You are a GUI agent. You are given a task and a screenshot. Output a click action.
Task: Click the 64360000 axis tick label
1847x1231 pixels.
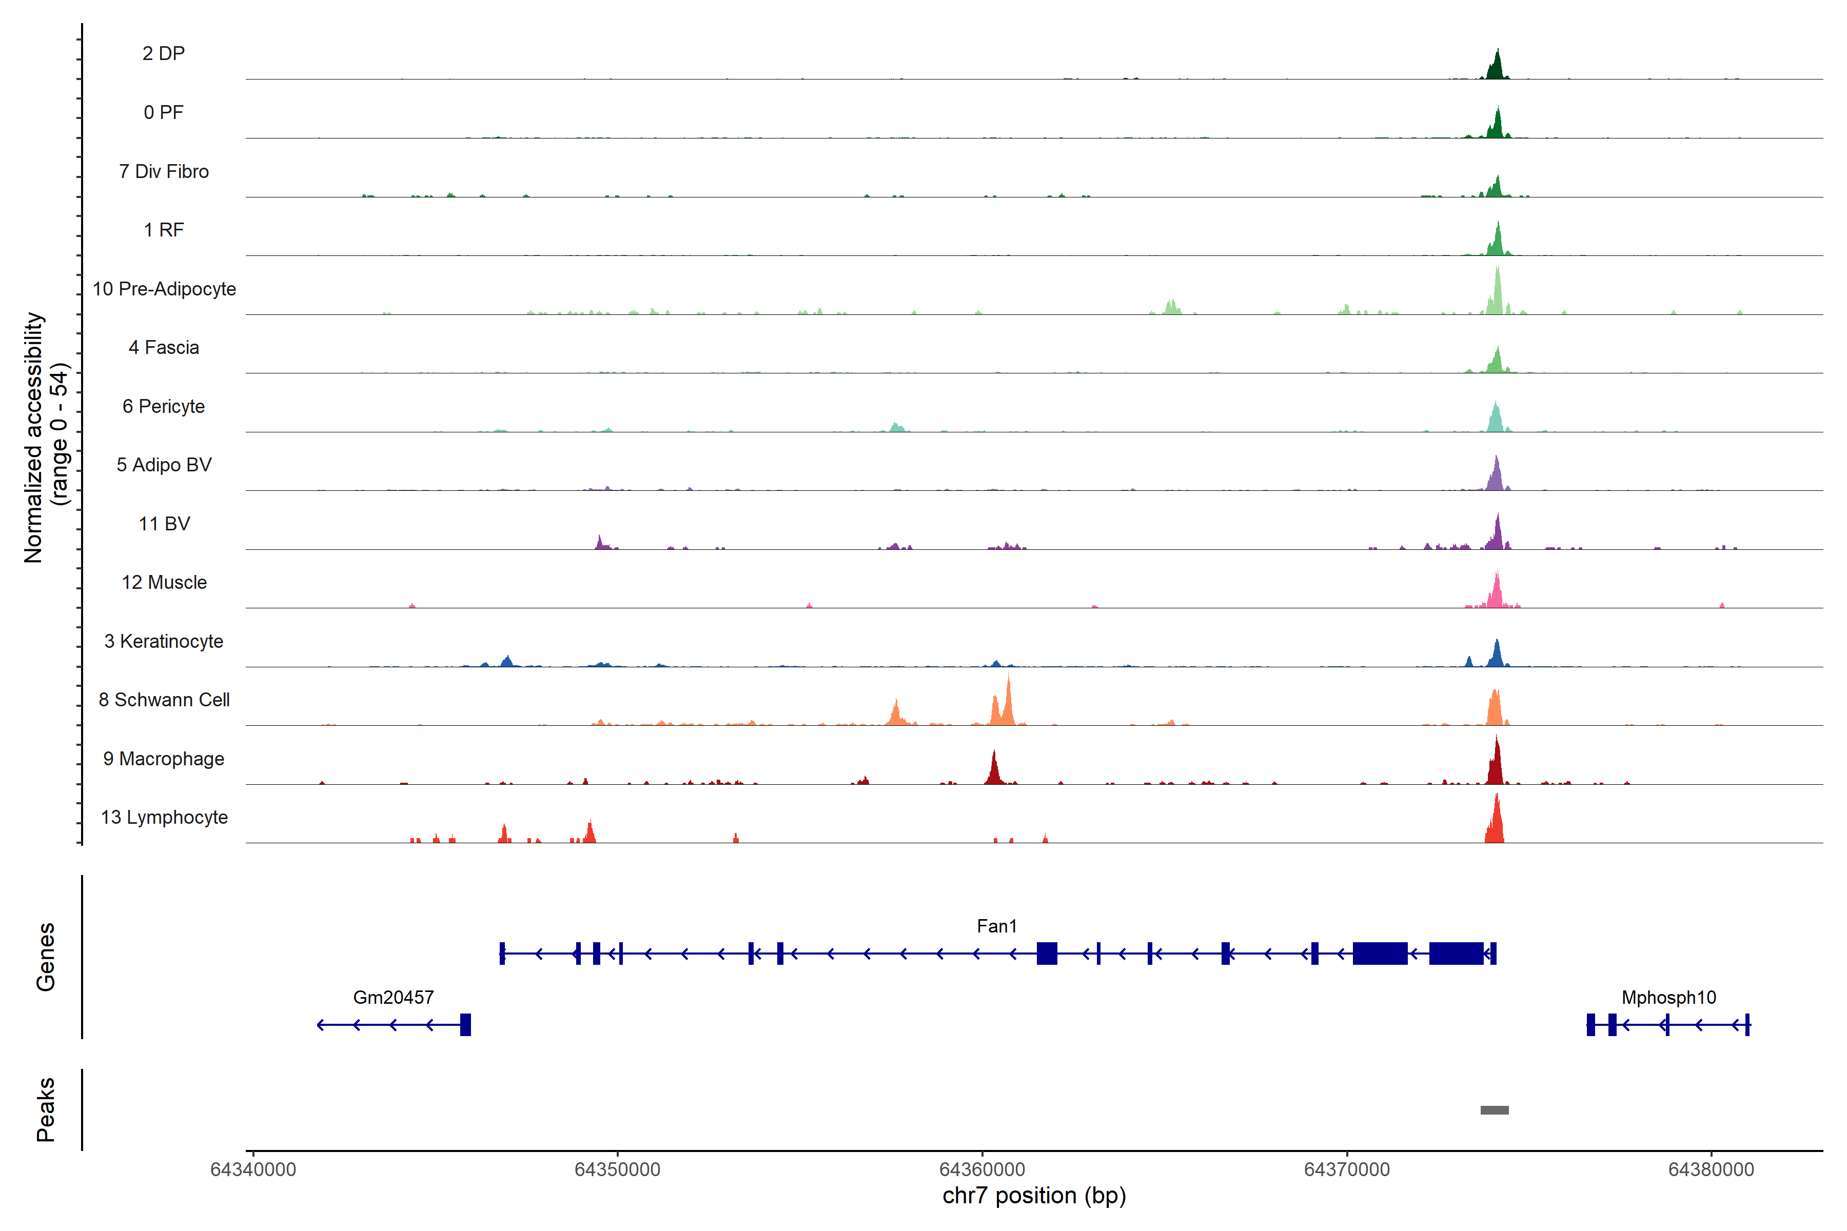[983, 1170]
